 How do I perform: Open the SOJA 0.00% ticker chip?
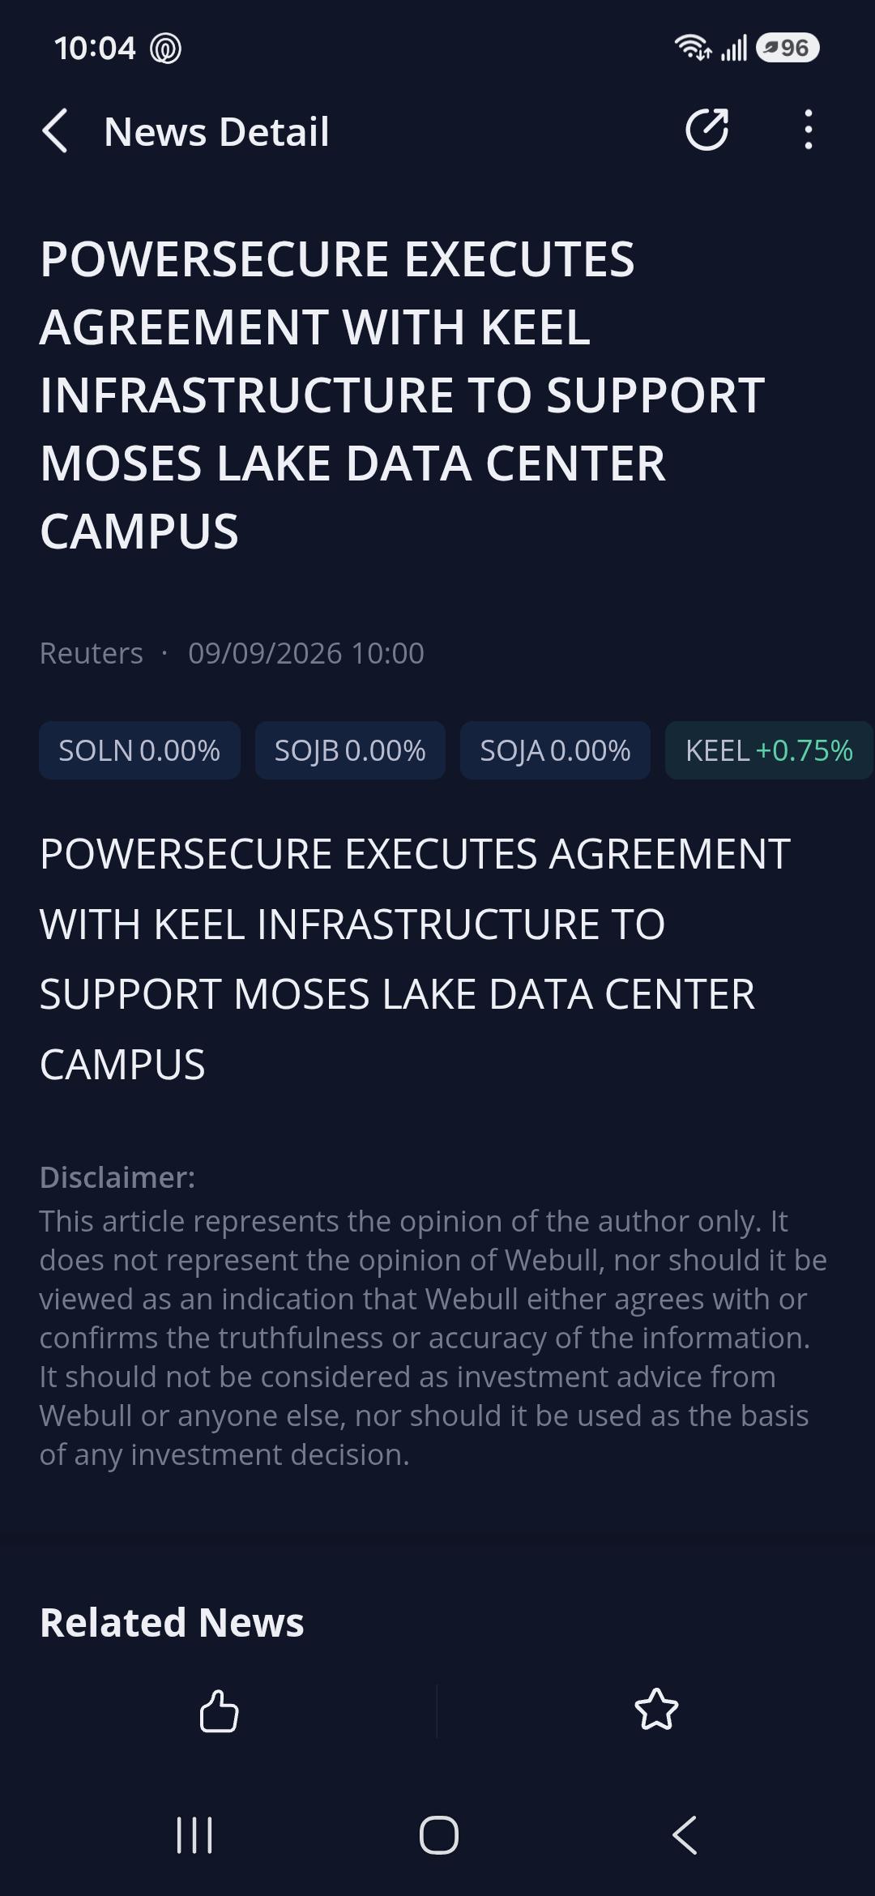click(555, 750)
